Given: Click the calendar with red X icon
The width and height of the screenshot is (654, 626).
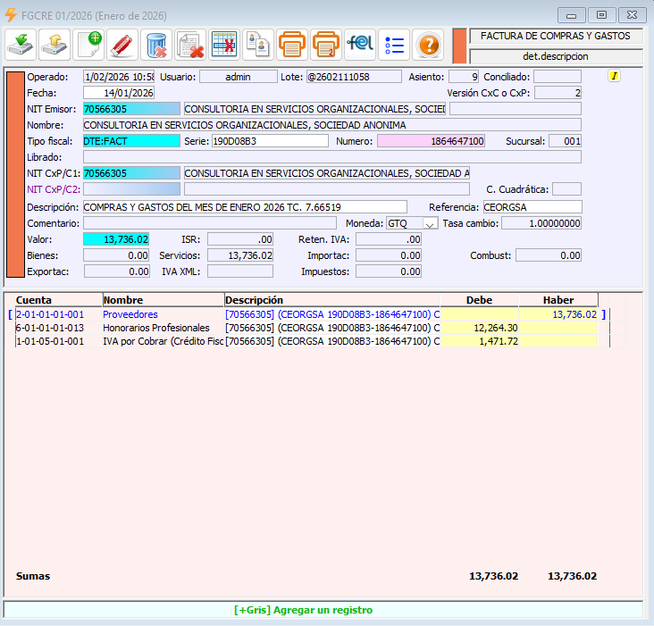Looking at the screenshot, I should pyautogui.click(x=224, y=44).
